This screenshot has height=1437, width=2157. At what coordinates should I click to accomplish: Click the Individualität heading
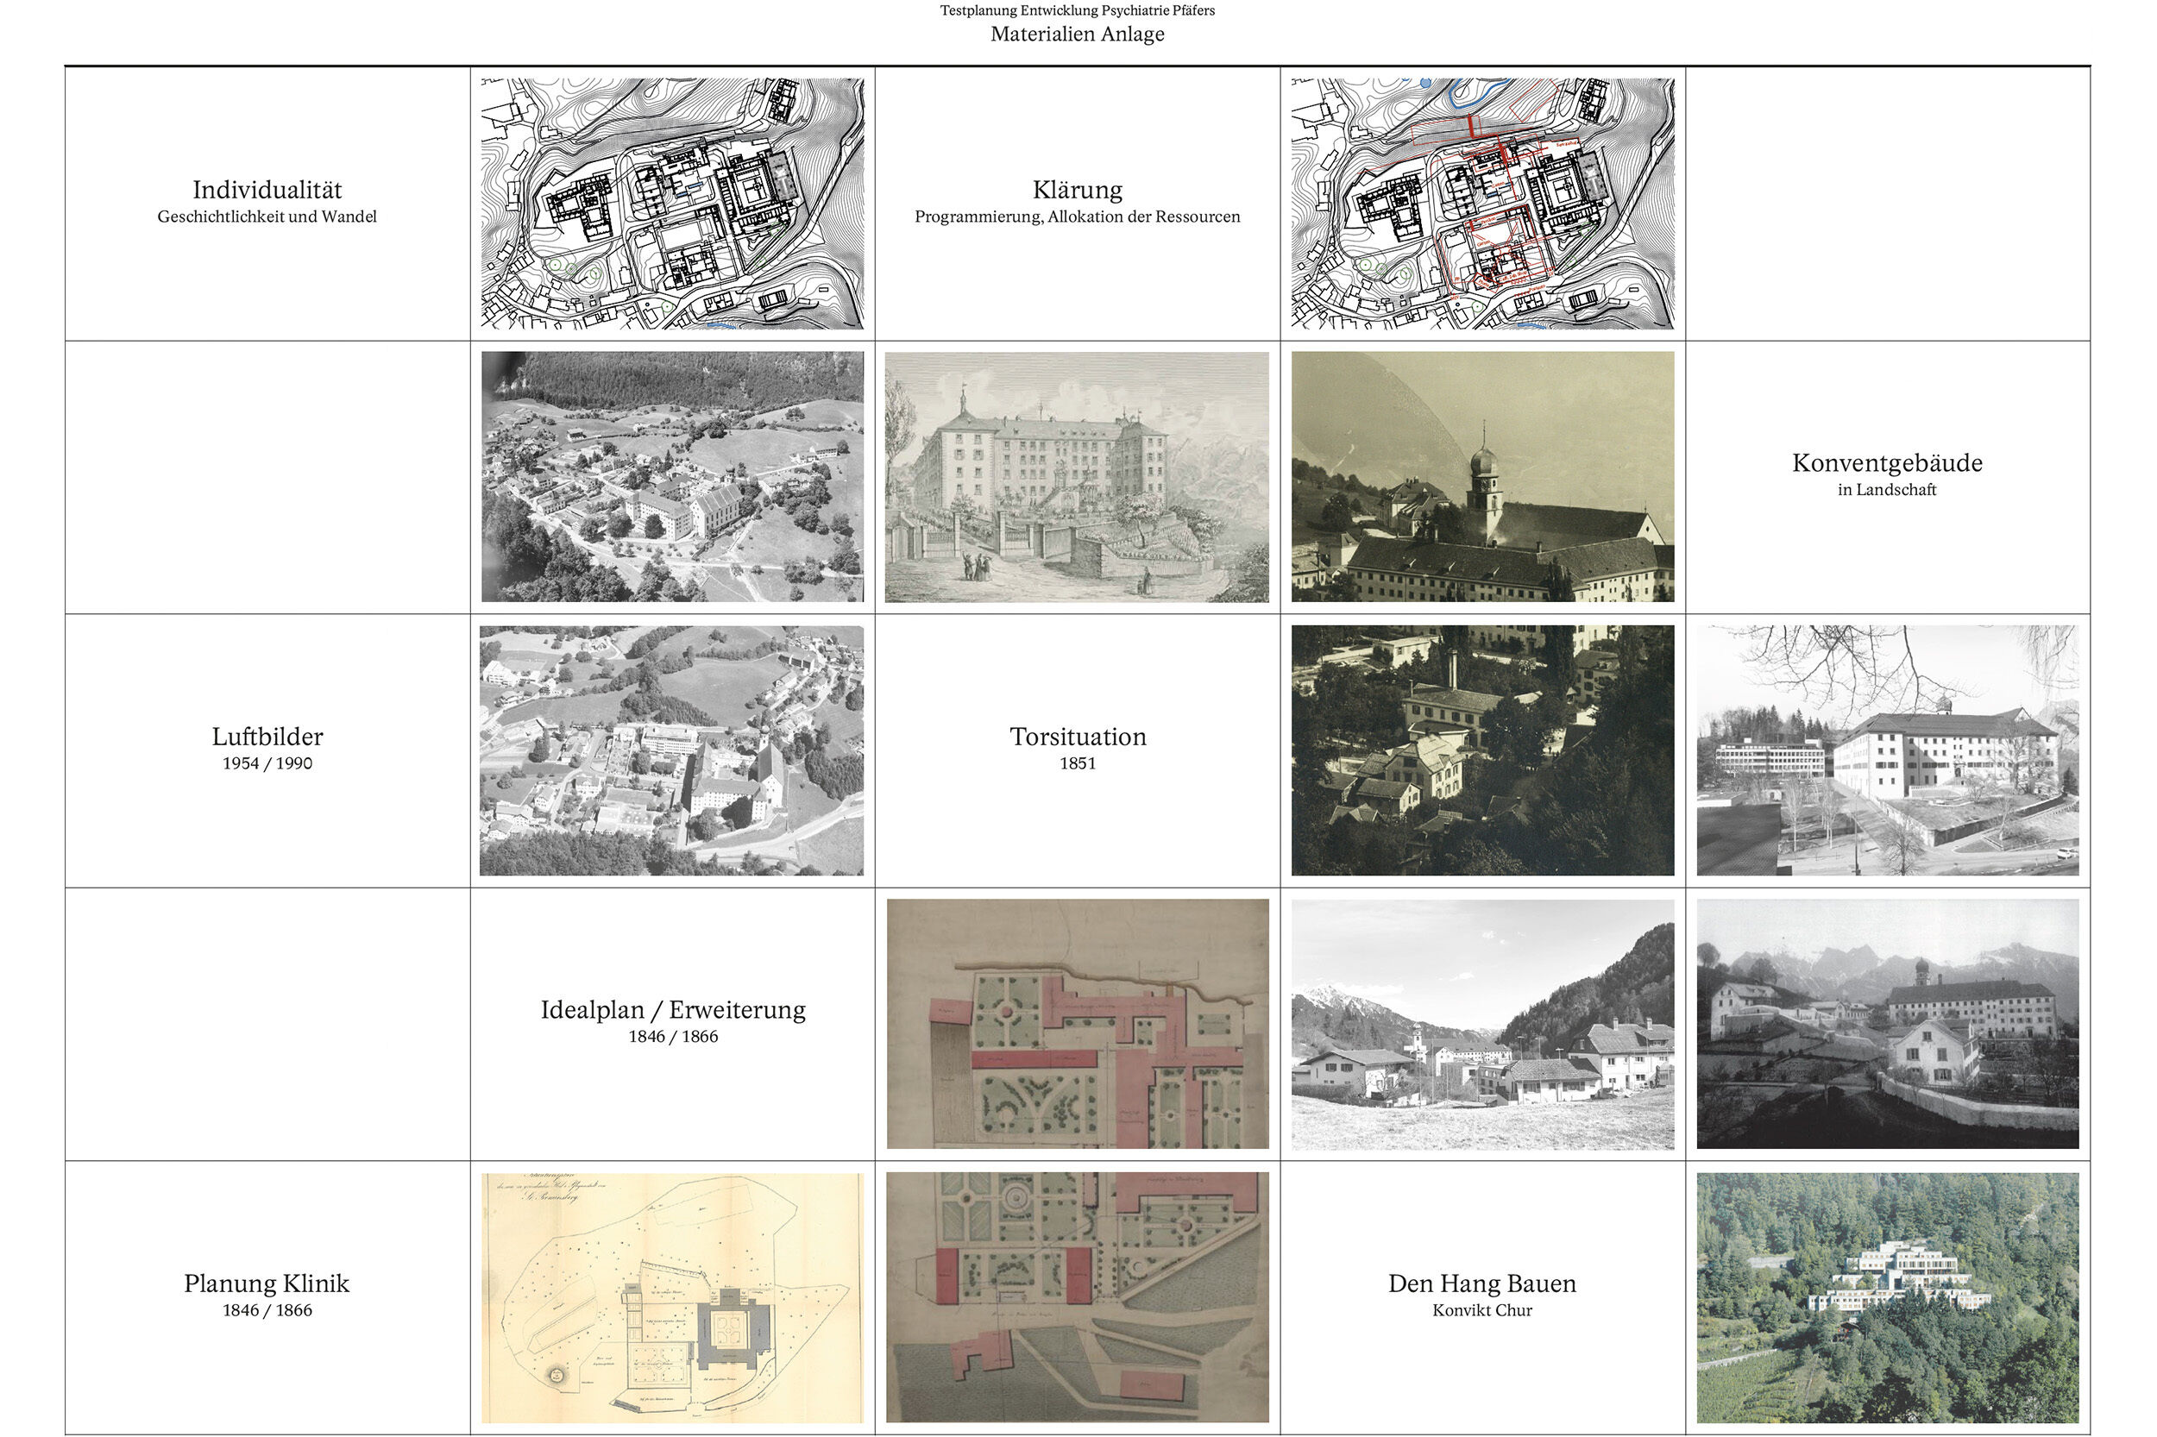tap(267, 190)
